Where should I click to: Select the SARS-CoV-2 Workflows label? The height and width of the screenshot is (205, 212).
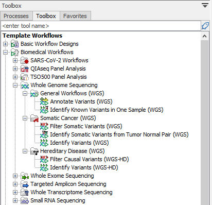pyautogui.click(x=59, y=60)
